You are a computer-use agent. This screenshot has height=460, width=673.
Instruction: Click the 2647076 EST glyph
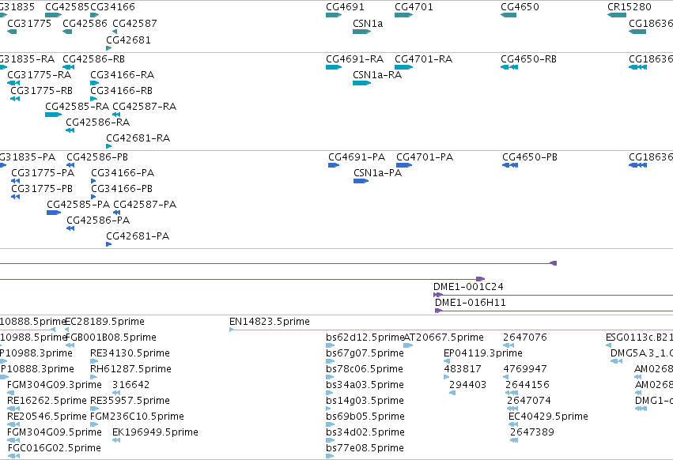tap(509, 345)
